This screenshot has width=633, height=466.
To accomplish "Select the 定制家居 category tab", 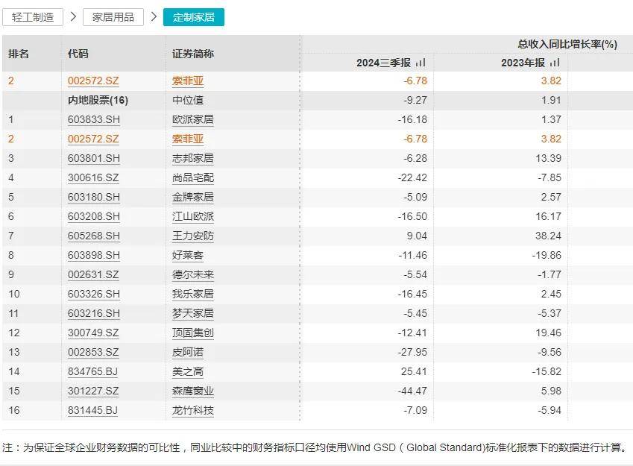I will [x=194, y=17].
